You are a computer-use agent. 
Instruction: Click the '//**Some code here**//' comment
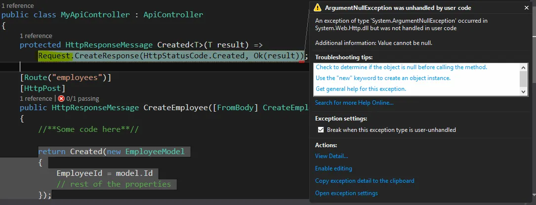[88, 129]
